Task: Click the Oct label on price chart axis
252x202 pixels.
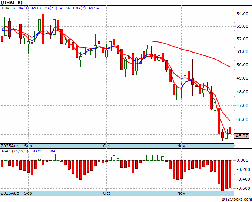Action: (107, 146)
